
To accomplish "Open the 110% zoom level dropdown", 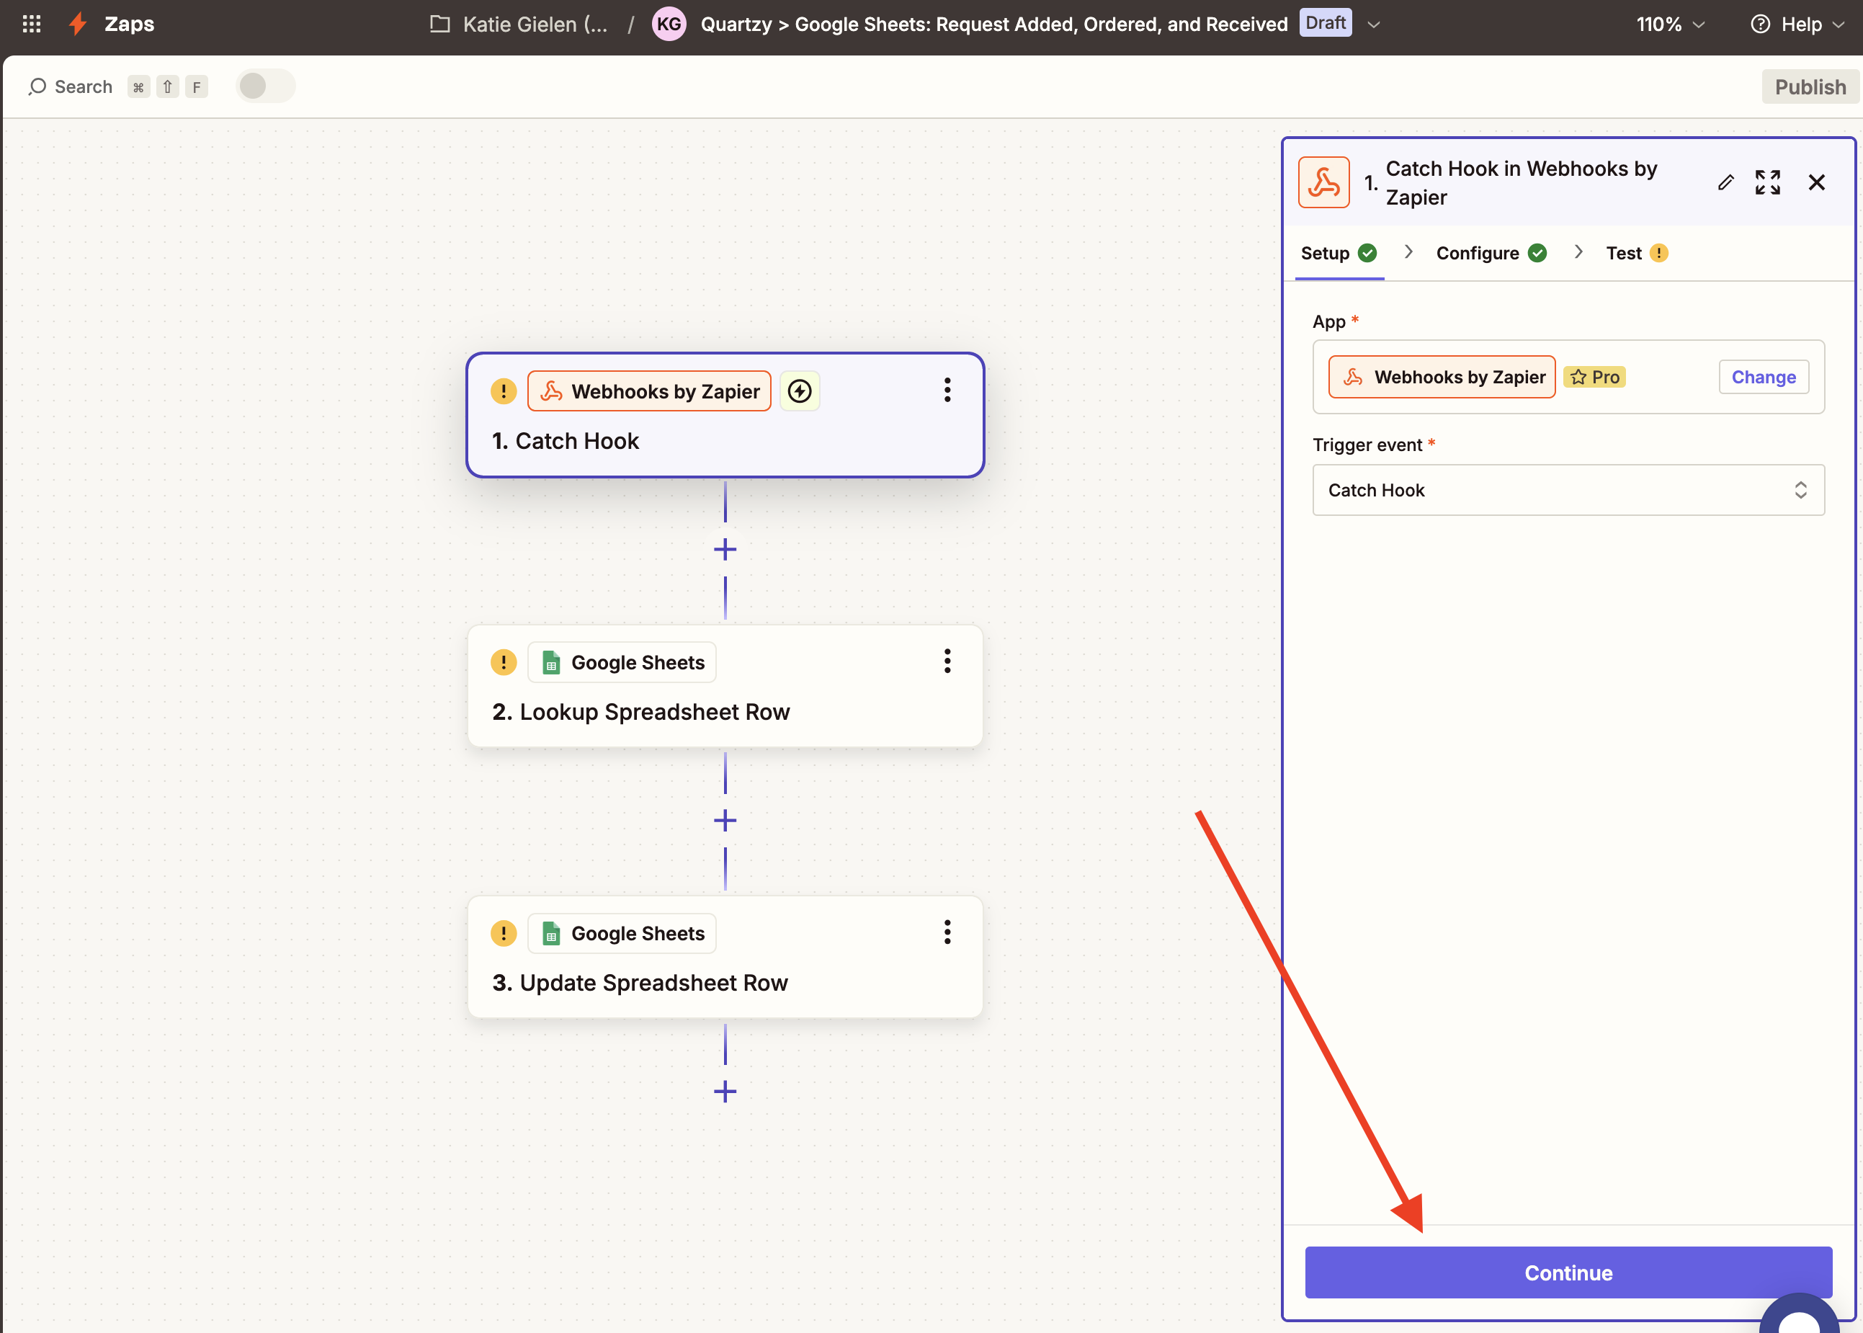I will [x=1671, y=24].
